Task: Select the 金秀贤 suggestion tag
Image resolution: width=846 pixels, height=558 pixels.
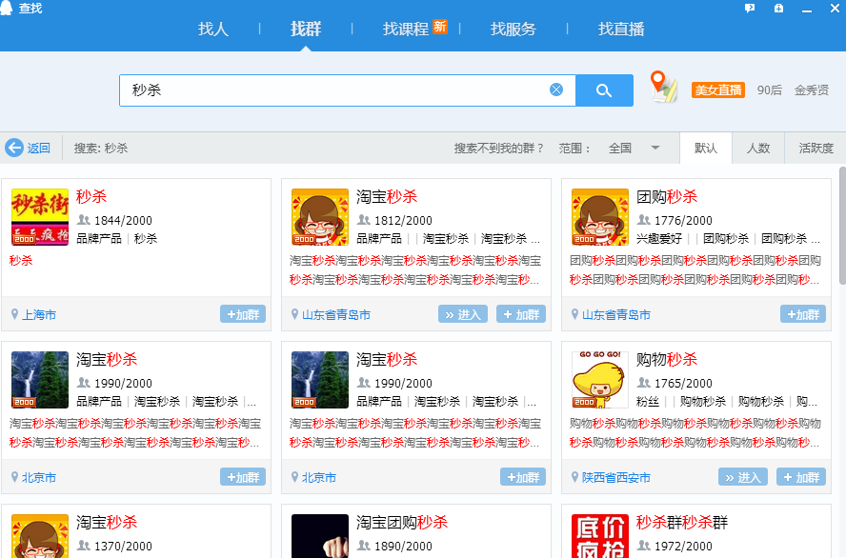Action: 812,90
